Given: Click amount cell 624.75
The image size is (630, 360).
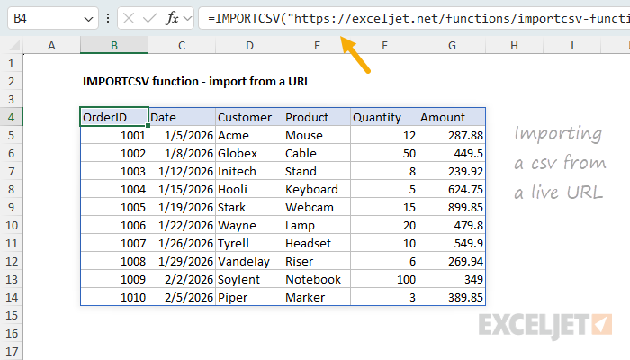Looking at the screenshot, I should pyautogui.click(x=452, y=189).
